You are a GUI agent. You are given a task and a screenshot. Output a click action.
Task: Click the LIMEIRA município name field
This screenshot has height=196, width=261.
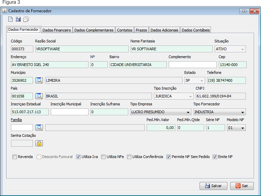pyautogui.click(x=114, y=80)
